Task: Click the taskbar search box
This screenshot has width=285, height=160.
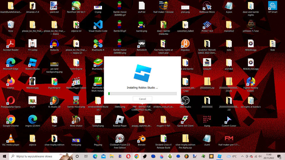Action: [x=41, y=156]
